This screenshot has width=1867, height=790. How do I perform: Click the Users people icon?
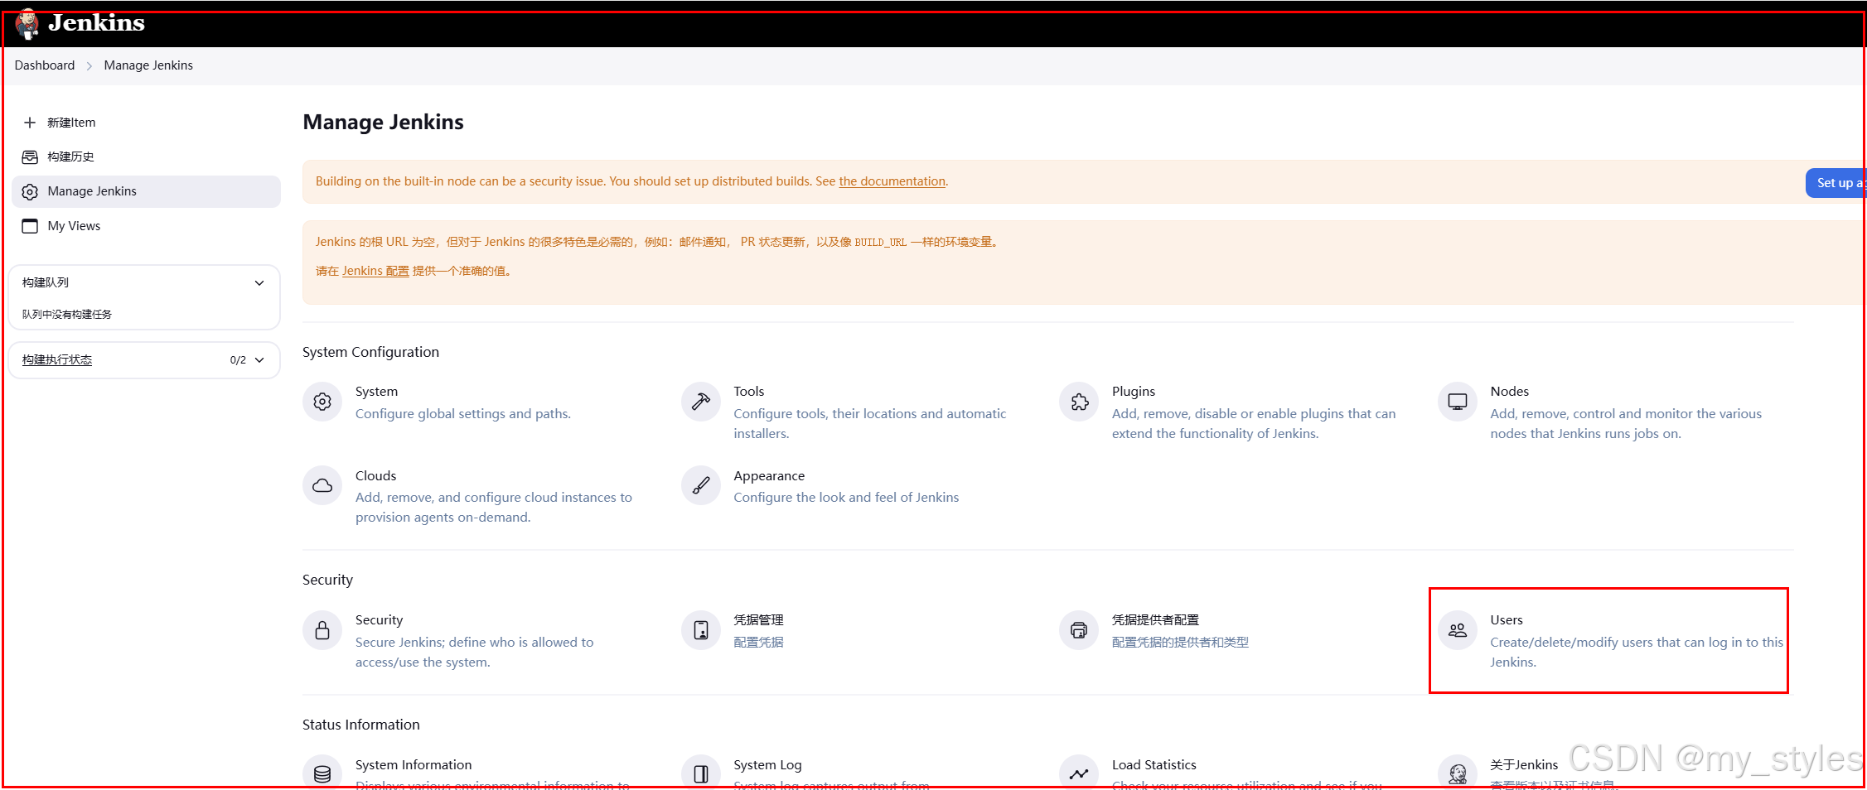click(x=1458, y=630)
